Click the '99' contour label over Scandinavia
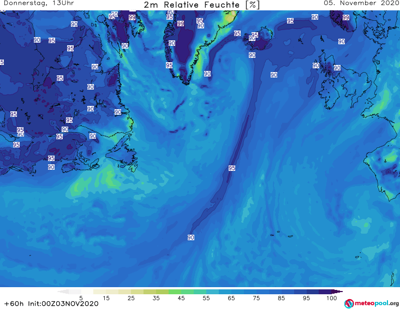Screen dimensions: 400x309 tap(345, 17)
